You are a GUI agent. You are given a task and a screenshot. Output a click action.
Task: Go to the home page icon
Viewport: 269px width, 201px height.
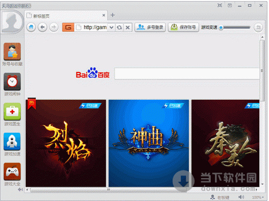point(31,27)
